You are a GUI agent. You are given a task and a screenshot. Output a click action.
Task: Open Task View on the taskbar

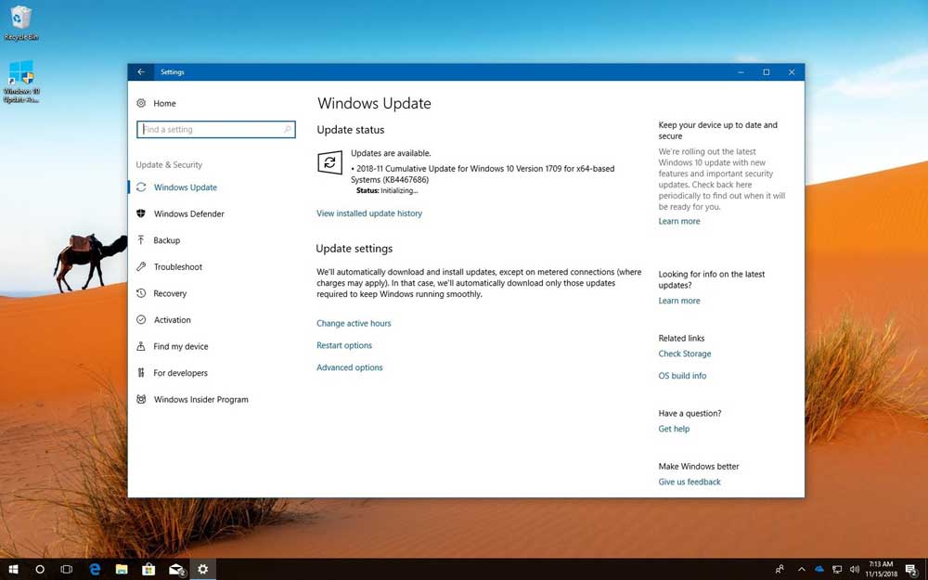click(x=66, y=570)
